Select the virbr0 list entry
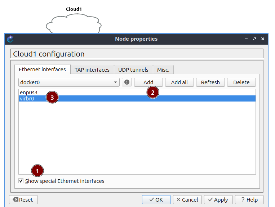Viewport: 275px width, 207px height. pyautogui.click(x=27, y=98)
